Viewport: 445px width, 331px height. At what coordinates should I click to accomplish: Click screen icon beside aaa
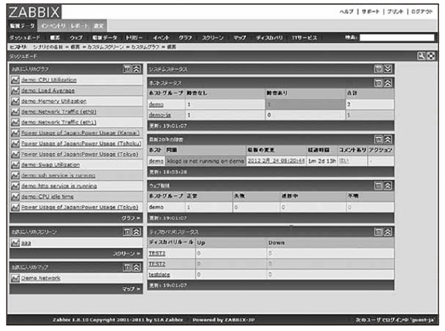tap(15, 243)
